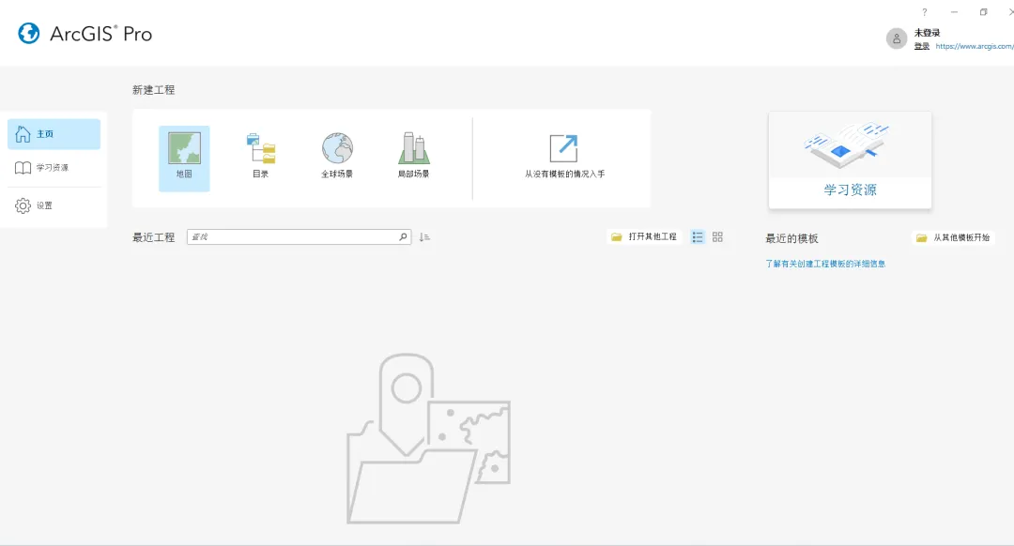Open Learning Resources (学习资源) in sidebar
Screen dimensions: 1014x546
pyautogui.click(x=54, y=167)
